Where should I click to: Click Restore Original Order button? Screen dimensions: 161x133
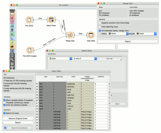18,118
